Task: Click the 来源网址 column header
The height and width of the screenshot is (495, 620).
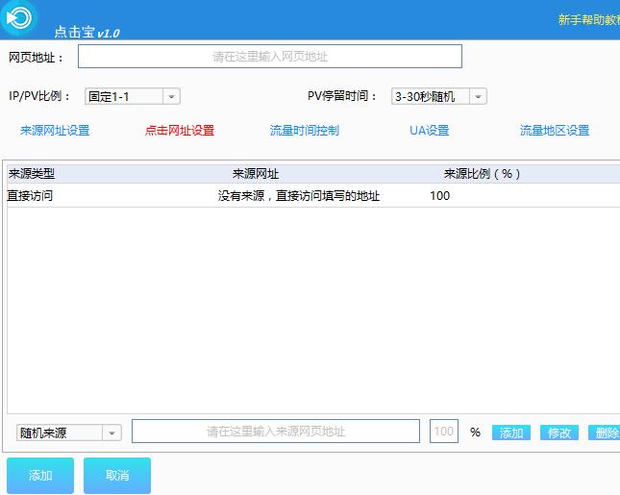Action: point(256,174)
